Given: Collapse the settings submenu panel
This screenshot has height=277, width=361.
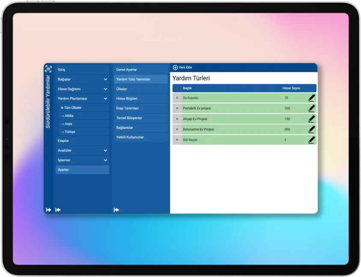Looking at the screenshot, I should coord(116,210).
